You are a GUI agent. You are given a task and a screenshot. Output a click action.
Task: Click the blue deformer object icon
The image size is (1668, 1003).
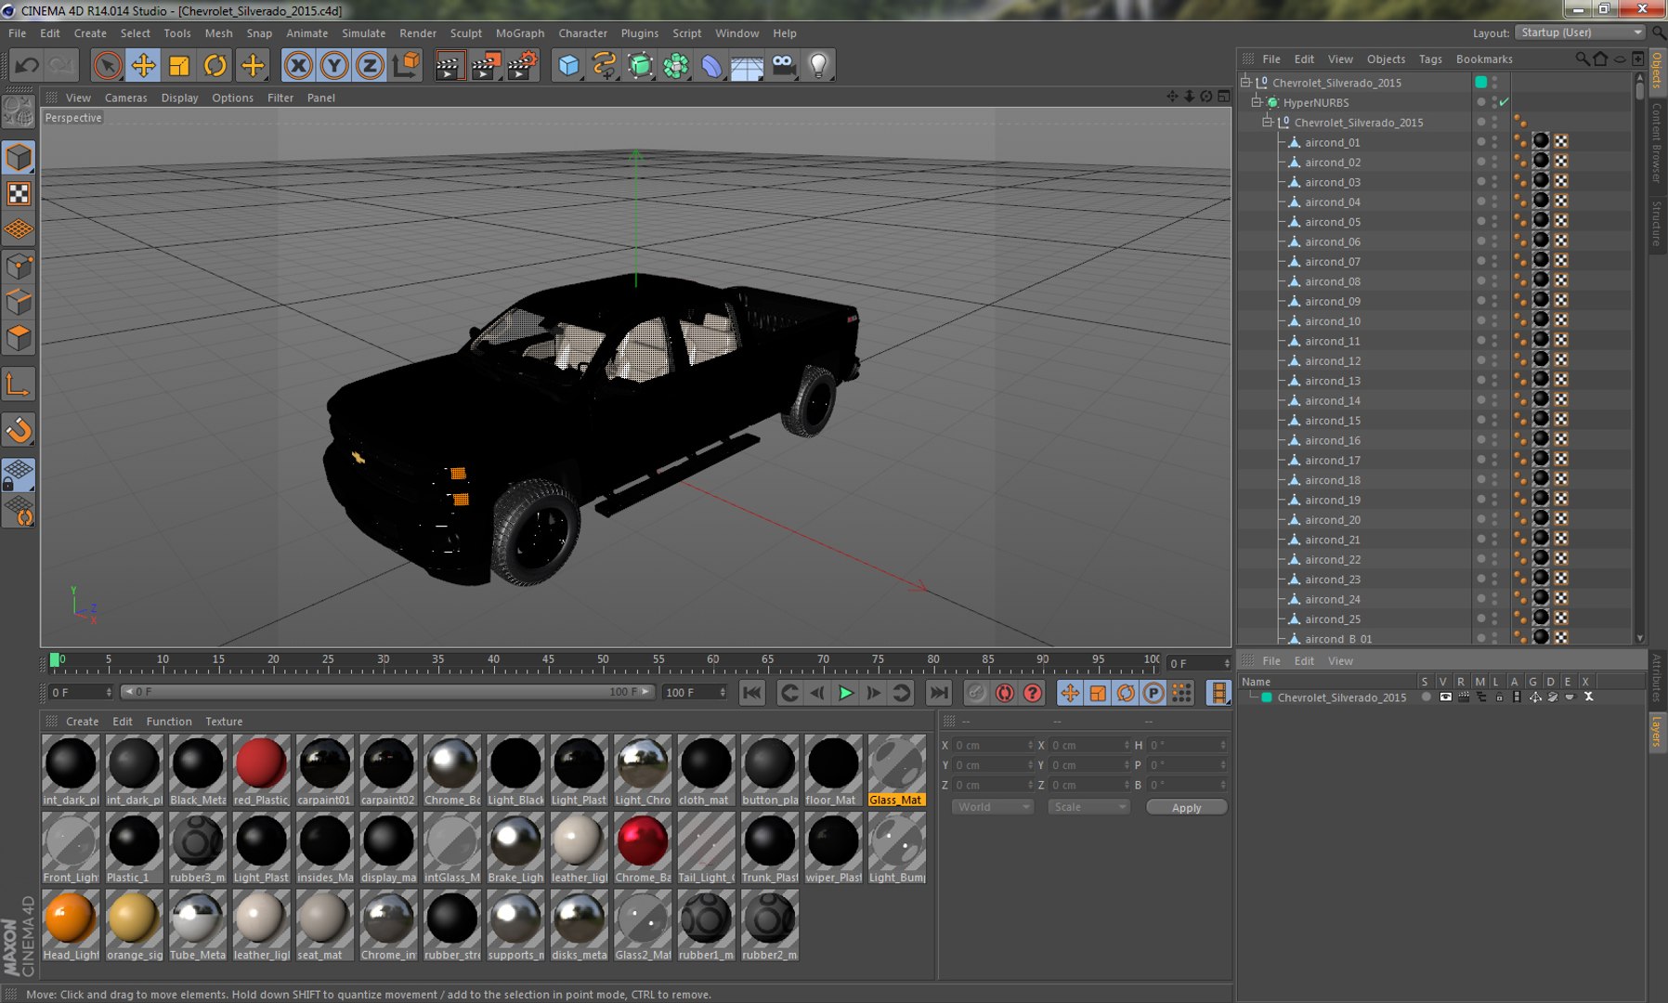click(x=711, y=65)
